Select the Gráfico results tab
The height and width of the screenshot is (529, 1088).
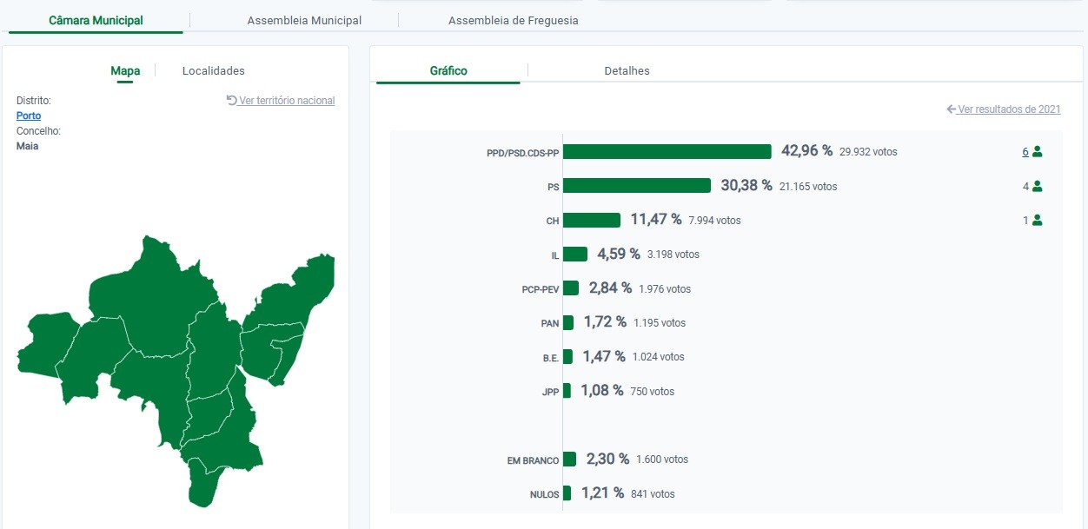[x=448, y=71]
